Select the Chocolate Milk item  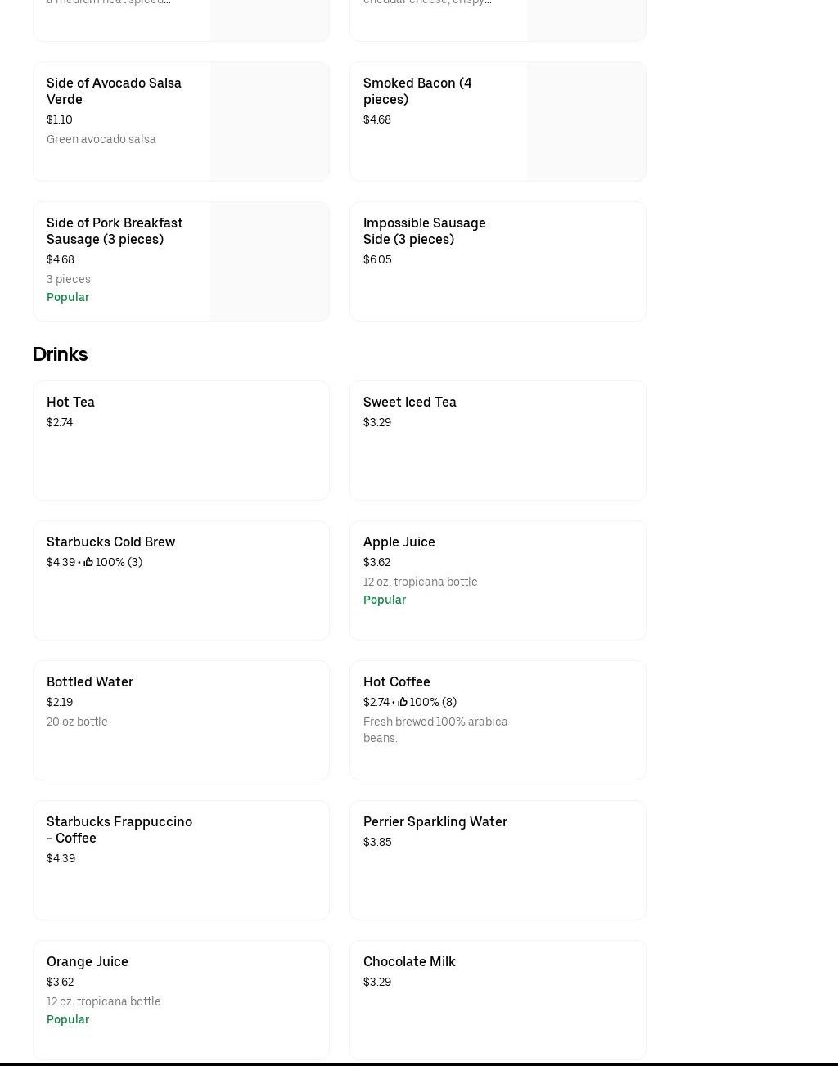click(409, 961)
